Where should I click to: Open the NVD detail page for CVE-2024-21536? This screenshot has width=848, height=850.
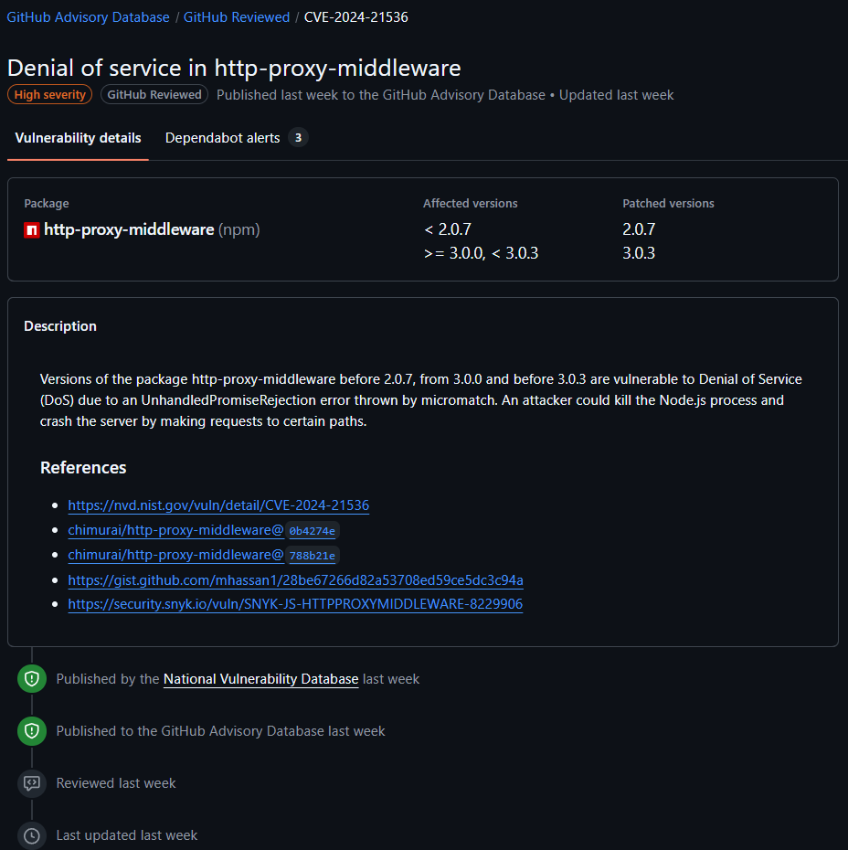217,505
